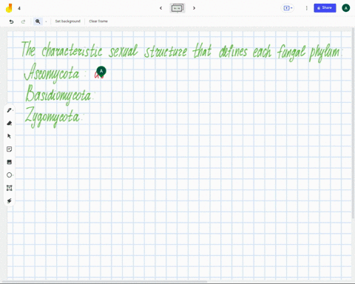Select the Pen tool

(x=10, y=110)
